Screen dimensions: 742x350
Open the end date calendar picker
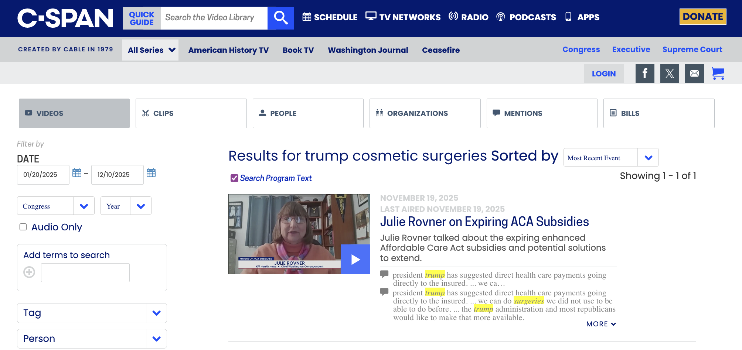pos(151,173)
